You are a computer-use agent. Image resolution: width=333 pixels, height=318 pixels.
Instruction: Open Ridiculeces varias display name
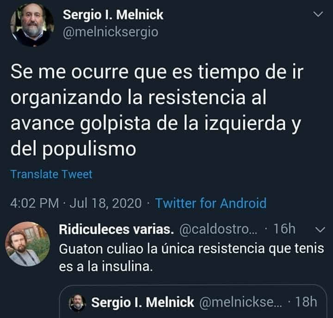[117, 229]
